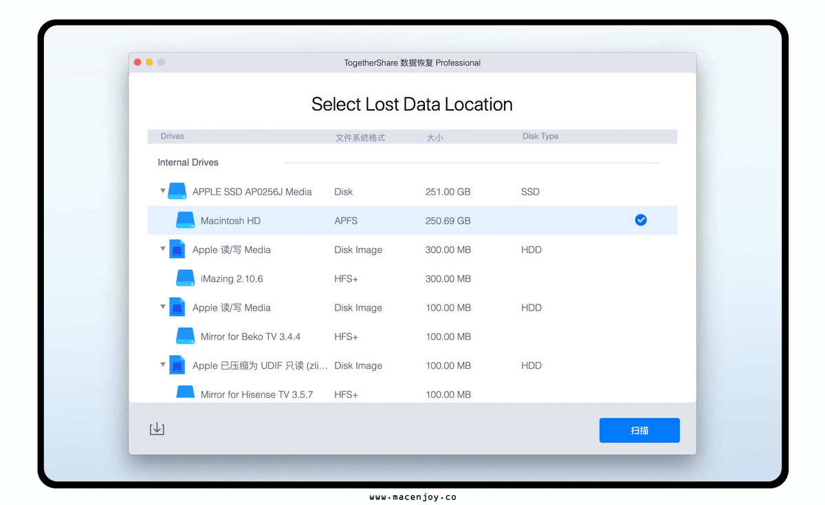Click HDD in the Apple 已压缩为 UDIF row
This screenshot has height=505, width=825.
click(531, 365)
